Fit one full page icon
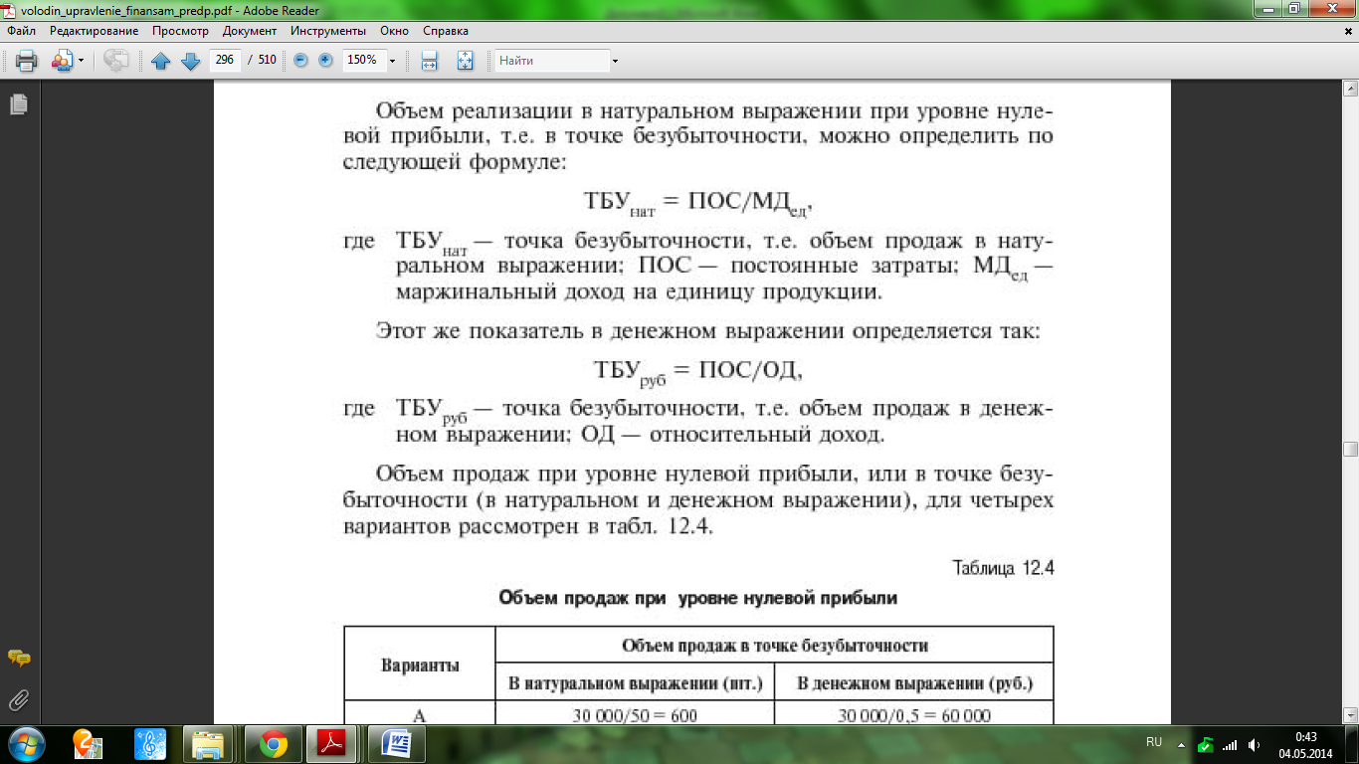 465,61
